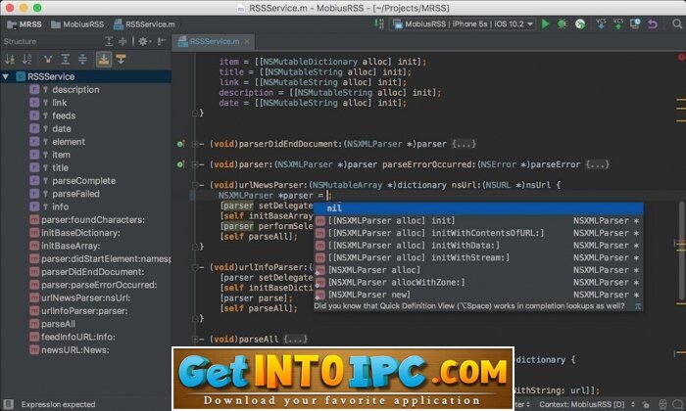Viewport: 686px width, 411px height.
Task: Choose [NSXMLParser new] completion entry
Action: [x=478, y=295]
